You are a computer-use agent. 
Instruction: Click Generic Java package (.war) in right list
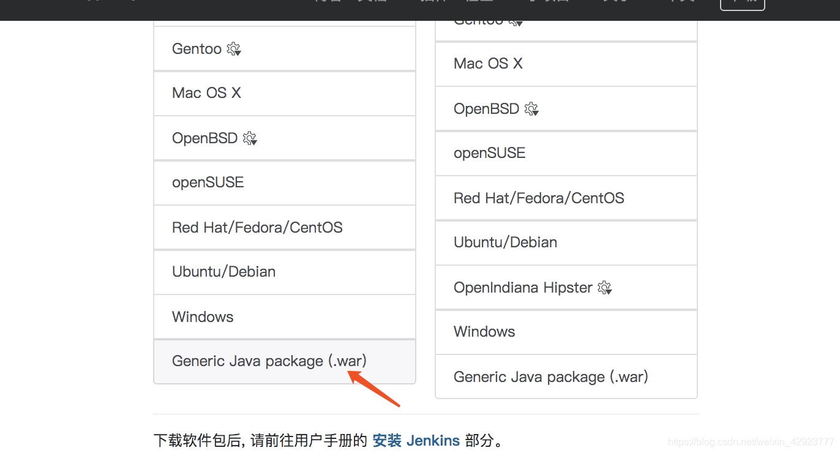pos(566,376)
